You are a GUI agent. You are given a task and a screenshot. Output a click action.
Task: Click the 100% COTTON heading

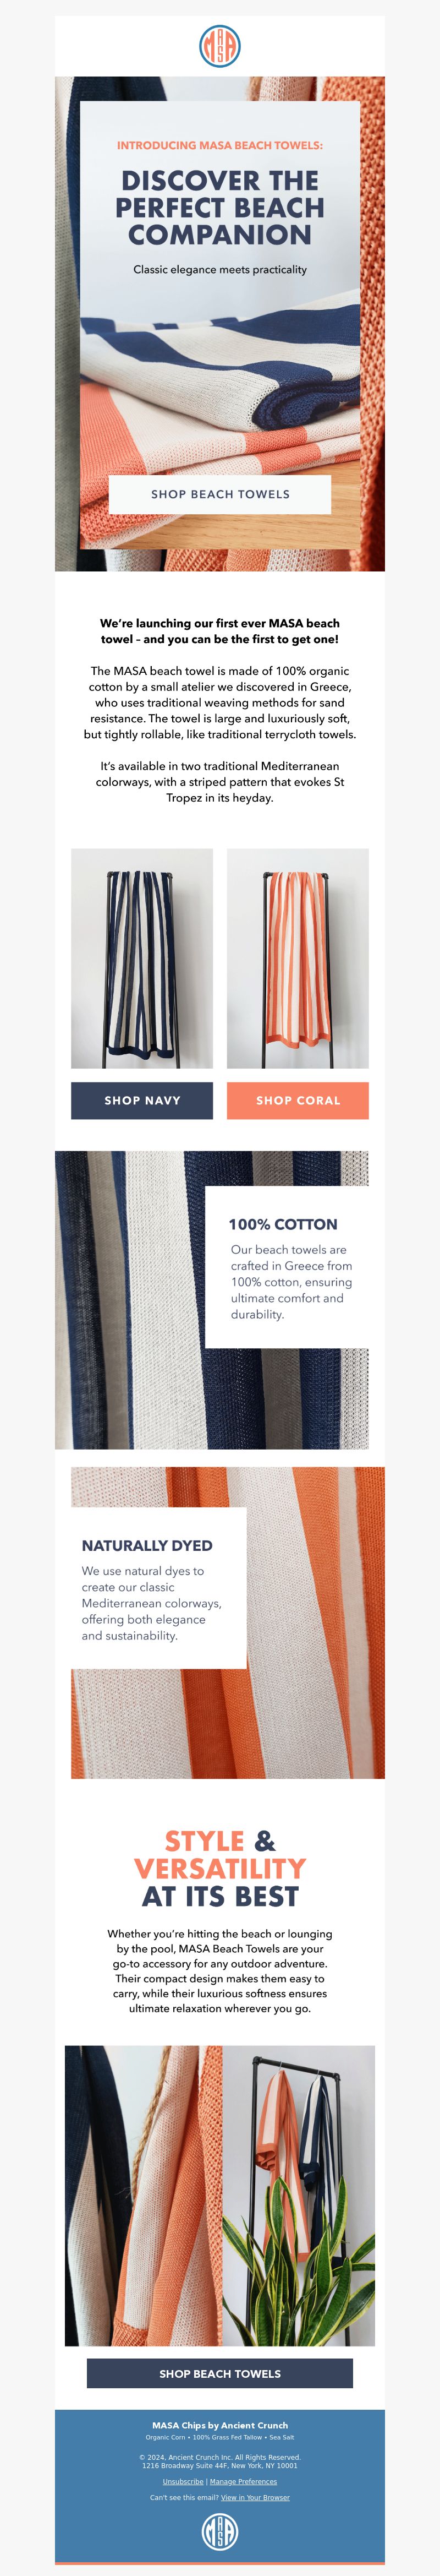[283, 1224]
